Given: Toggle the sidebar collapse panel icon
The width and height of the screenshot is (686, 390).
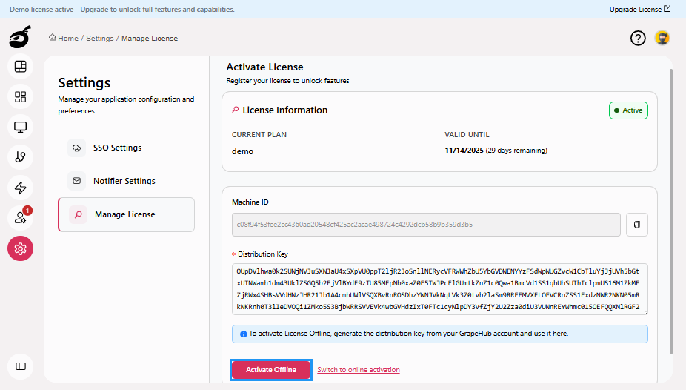Looking at the screenshot, I should (21, 366).
